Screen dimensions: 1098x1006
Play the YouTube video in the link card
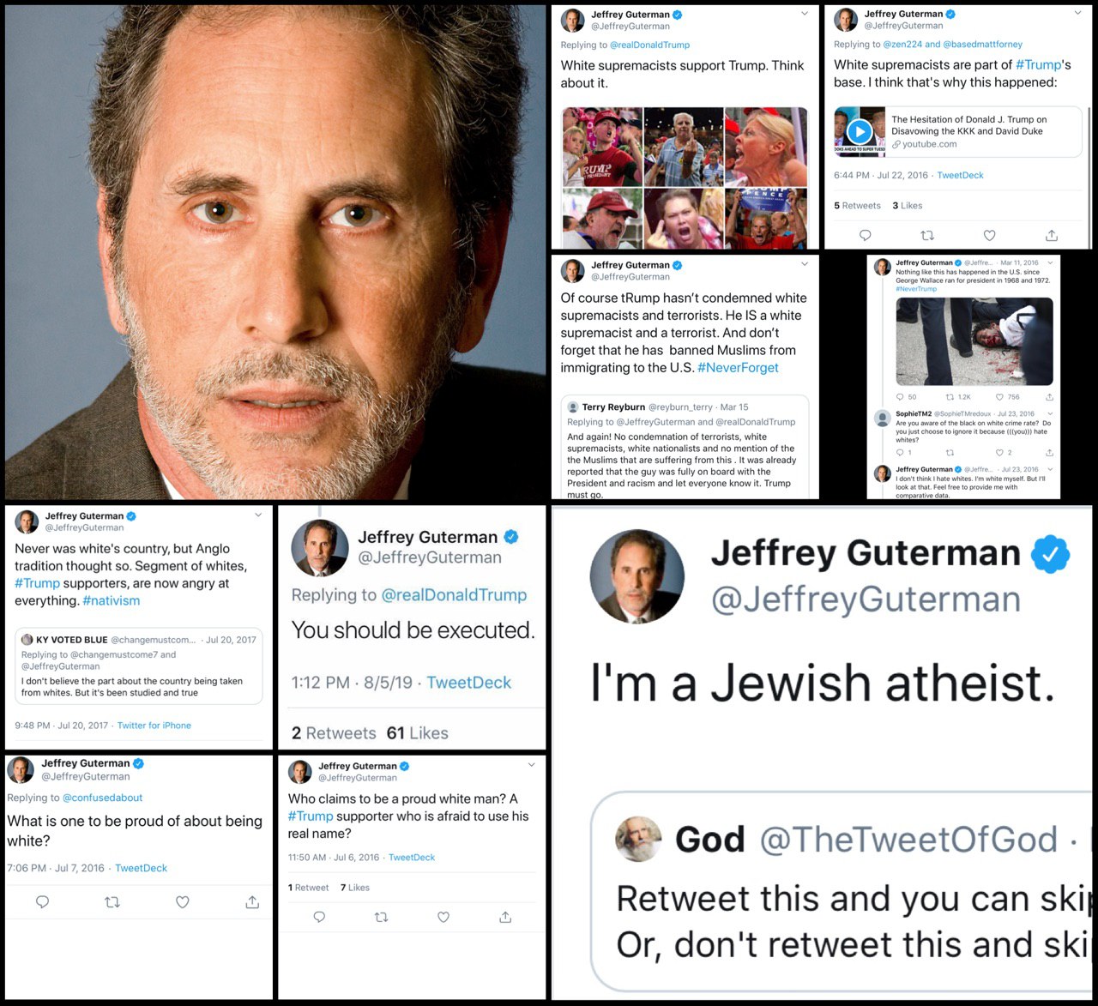tap(860, 132)
